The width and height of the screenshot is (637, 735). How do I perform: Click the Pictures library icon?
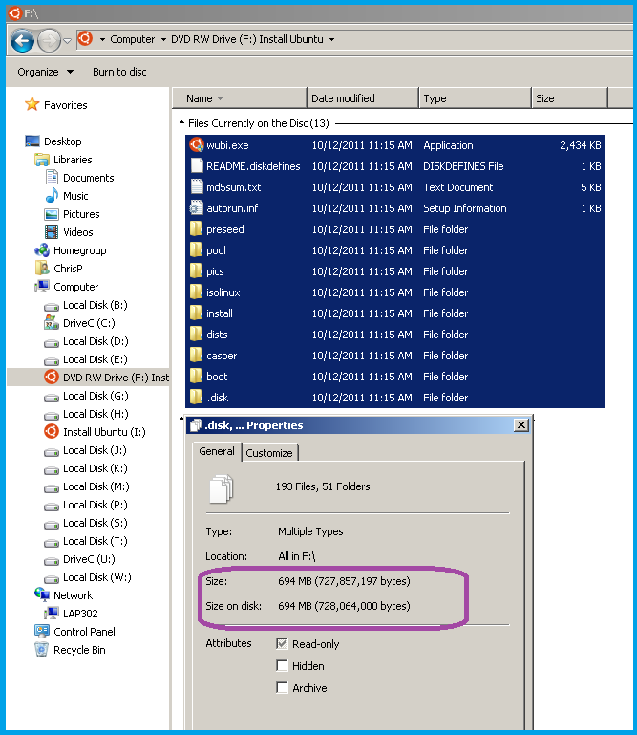pyautogui.click(x=51, y=214)
